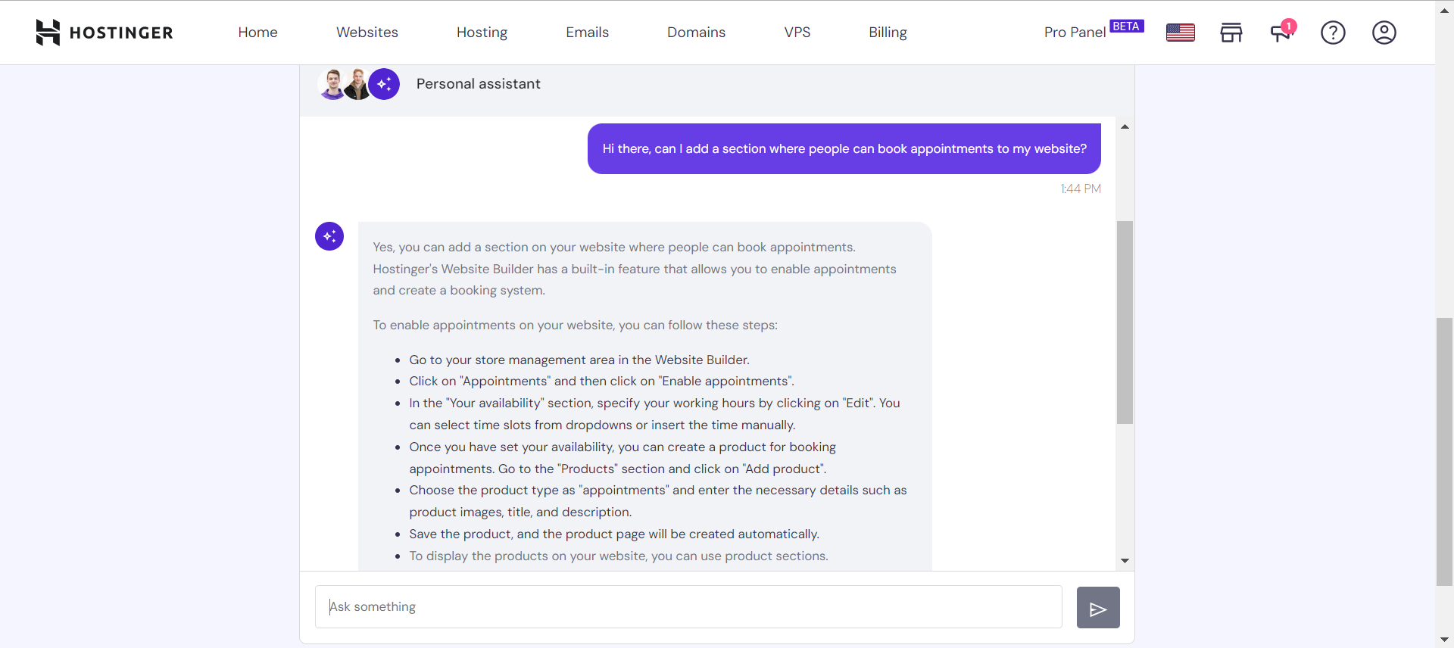The width and height of the screenshot is (1454, 648).
Task: Open the Domains menu
Action: click(x=696, y=33)
